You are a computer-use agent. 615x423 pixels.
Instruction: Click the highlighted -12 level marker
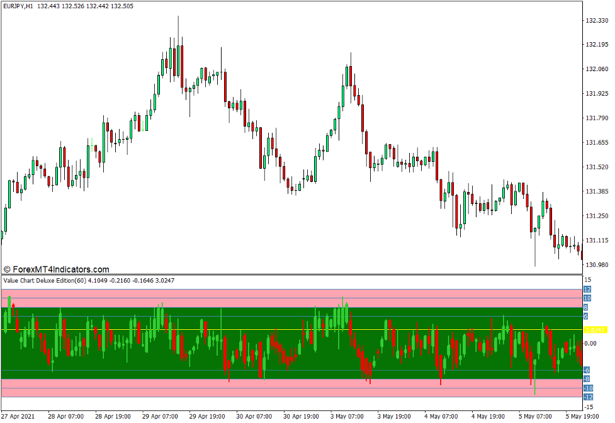click(588, 396)
